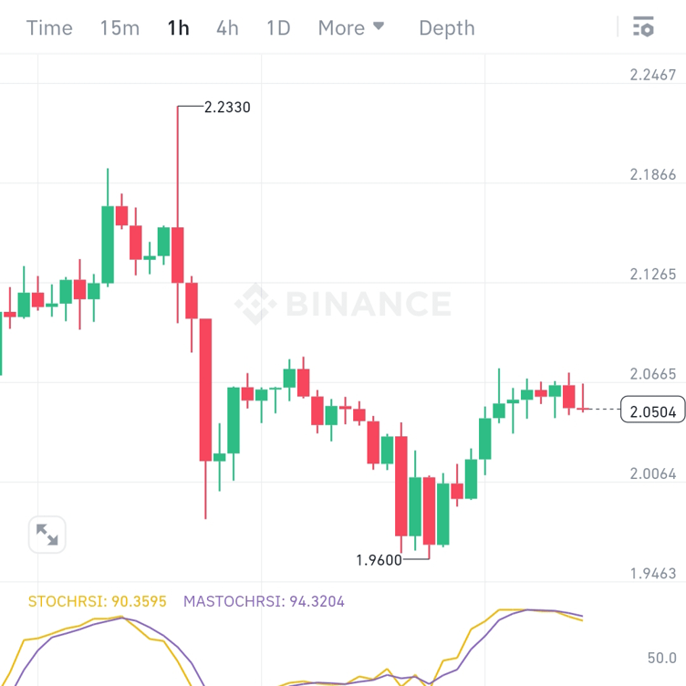This screenshot has width=686, height=686.
Task: Click the Binance watermark logo
Action: coord(342,304)
